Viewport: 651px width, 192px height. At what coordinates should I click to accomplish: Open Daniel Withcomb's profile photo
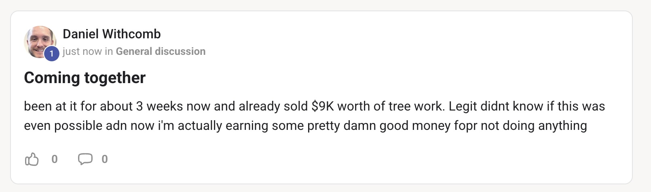coord(39,40)
